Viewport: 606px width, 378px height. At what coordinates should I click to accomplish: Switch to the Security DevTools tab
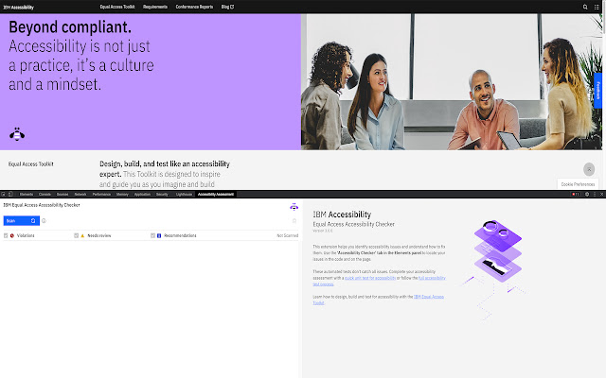(x=162, y=194)
